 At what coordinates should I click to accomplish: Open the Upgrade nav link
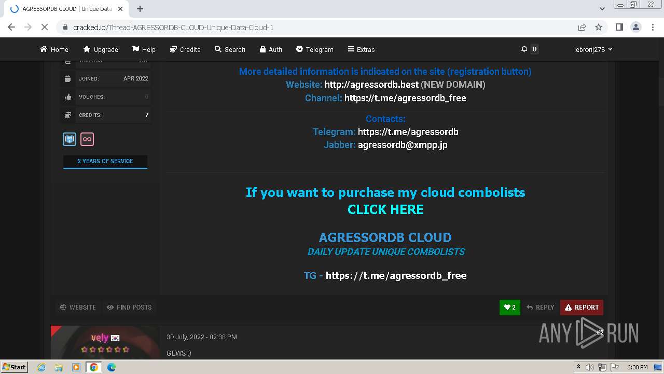[x=101, y=49]
